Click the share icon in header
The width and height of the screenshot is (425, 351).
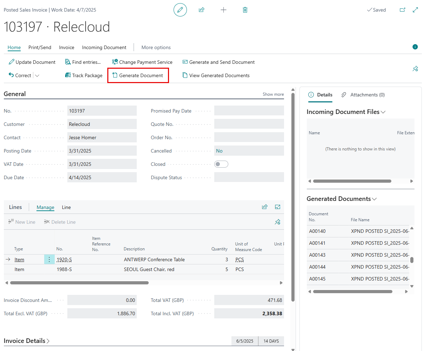[202, 10]
